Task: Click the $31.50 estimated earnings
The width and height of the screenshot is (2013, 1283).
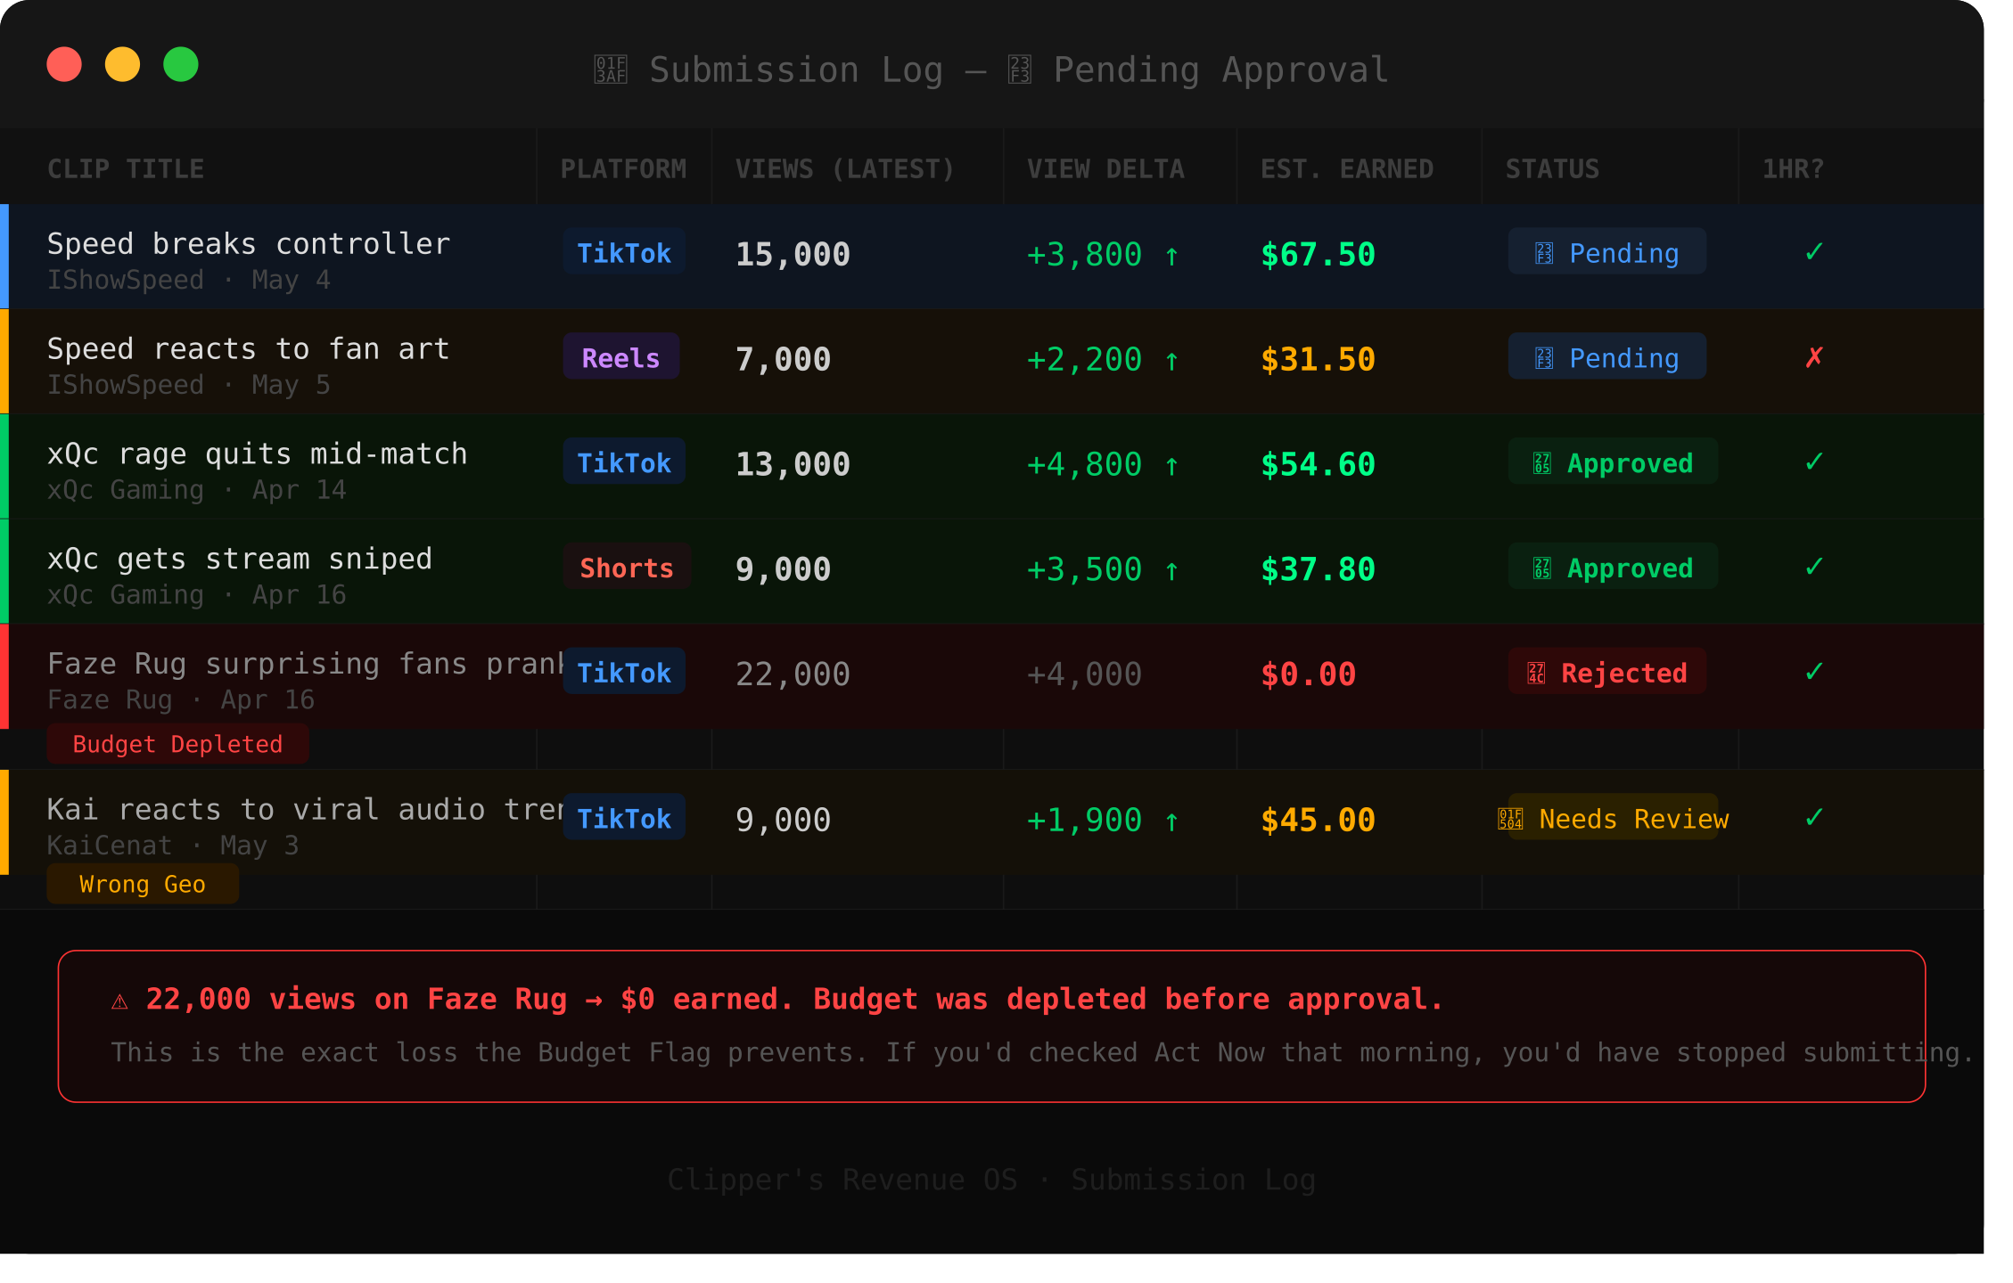Action: 1318,360
